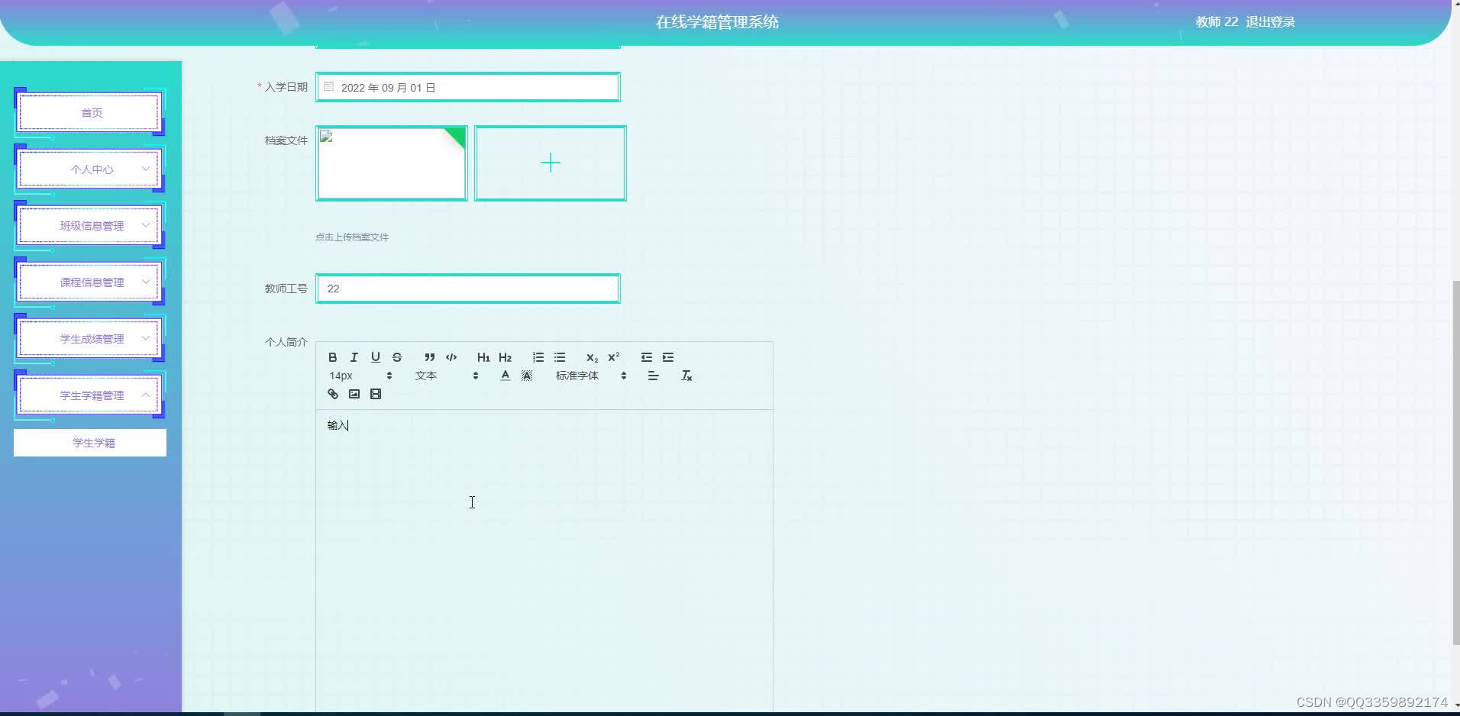The width and height of the screenshot is (1460, 716).
Task: Click the 教师 22 user label
Action: pos(1216,22)
